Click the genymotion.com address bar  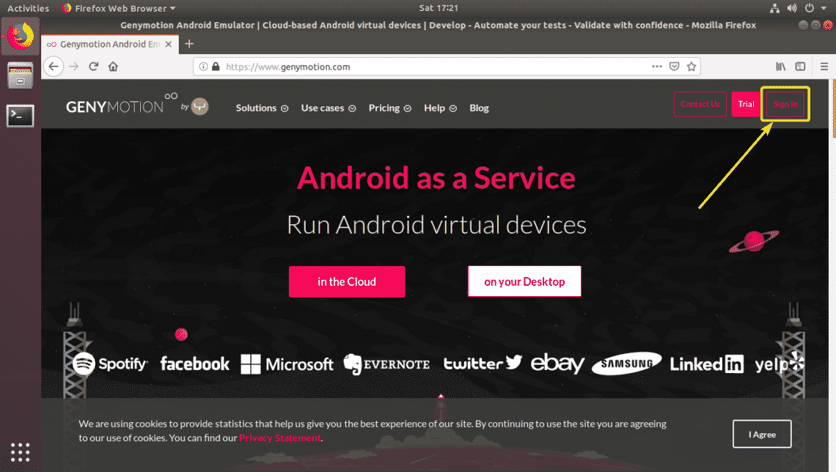coord(425,67)
